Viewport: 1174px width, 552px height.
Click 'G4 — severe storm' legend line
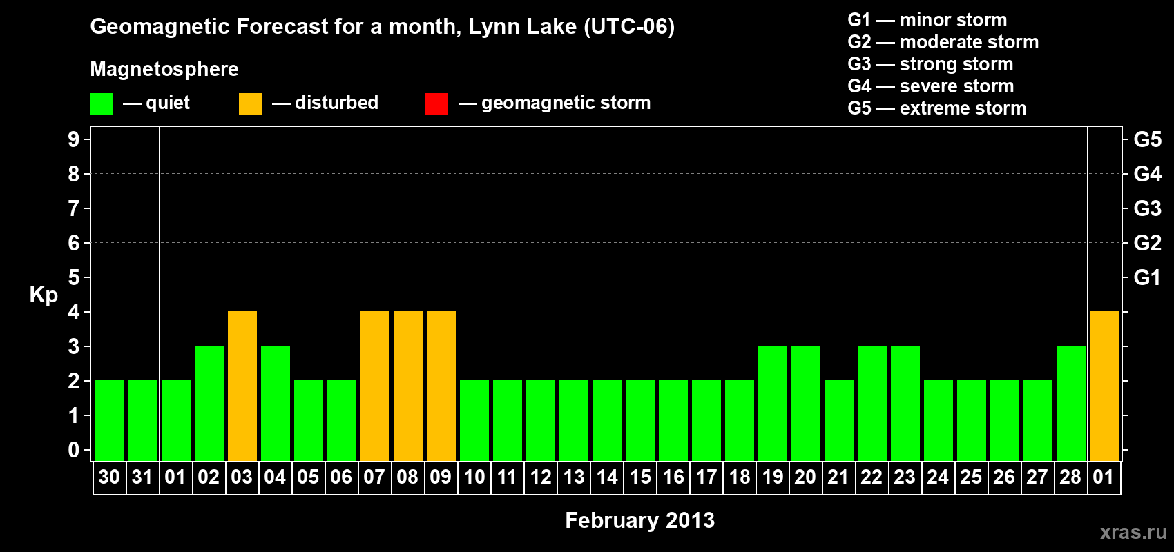[x=931, y=86]
